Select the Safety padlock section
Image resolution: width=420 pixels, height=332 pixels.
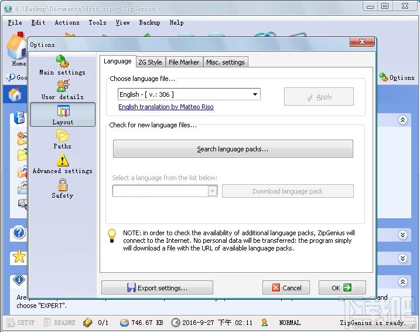pyautogui.click(x=63, y=188)
